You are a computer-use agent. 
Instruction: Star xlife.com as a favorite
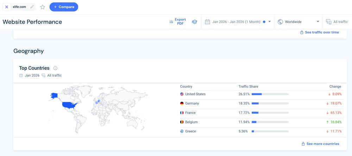pos(43,7)
